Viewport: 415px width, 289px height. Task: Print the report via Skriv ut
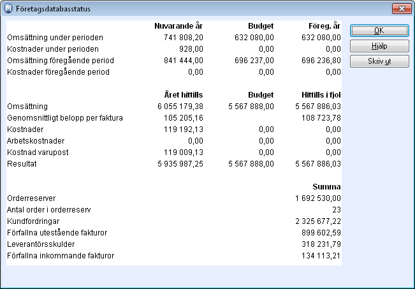pyautogui.click(x=379, y=61)
